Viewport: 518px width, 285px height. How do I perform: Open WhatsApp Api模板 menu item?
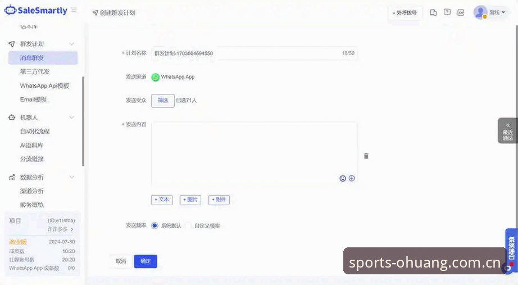point(44,85)
